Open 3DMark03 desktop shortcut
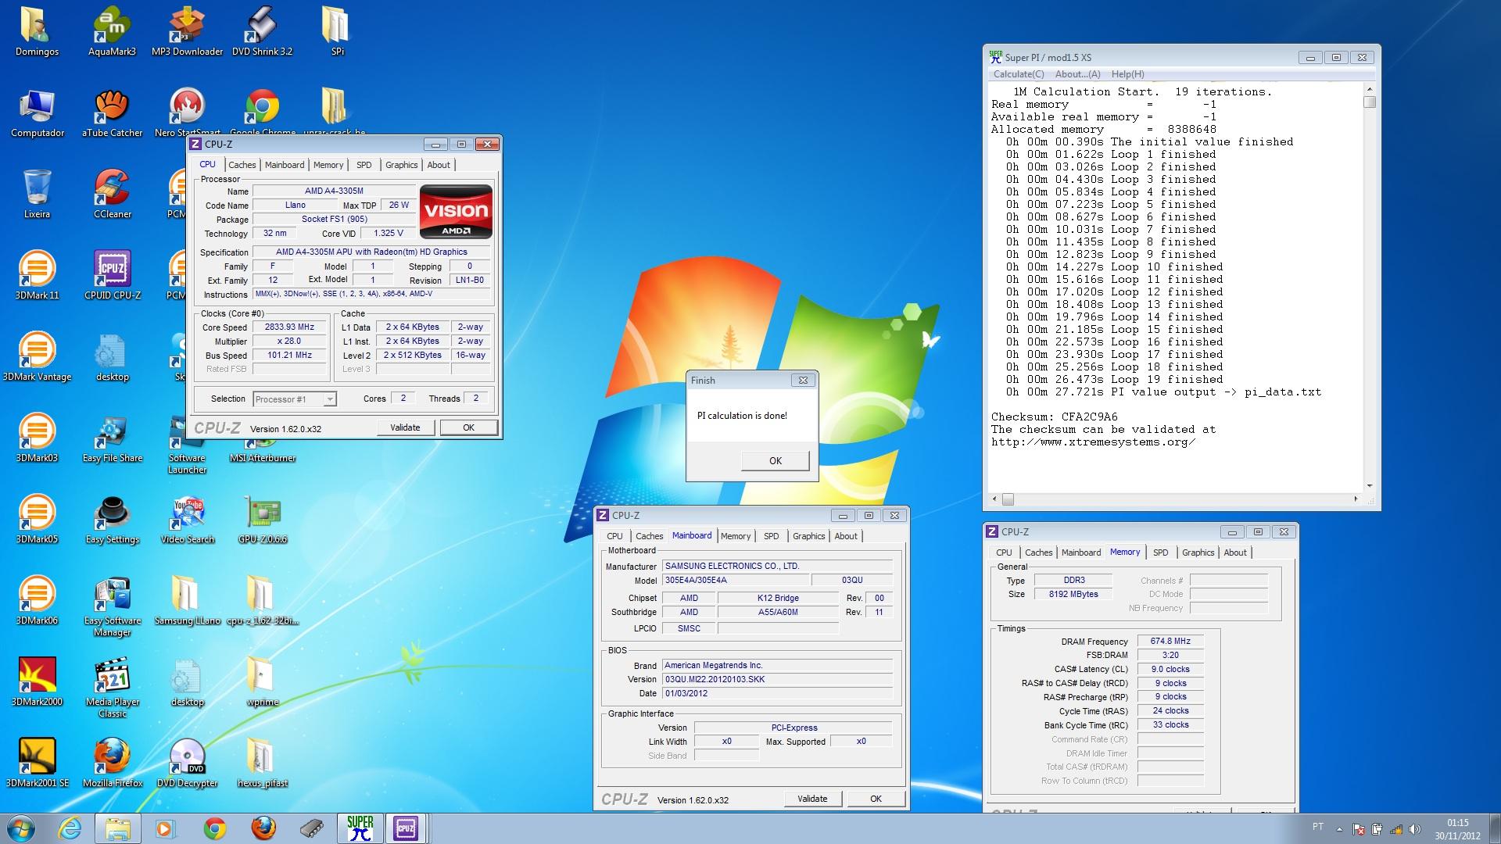 coord(37,438)
